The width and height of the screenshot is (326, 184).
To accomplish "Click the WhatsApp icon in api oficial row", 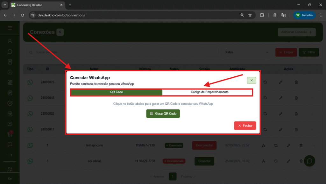I will click(x=30, y=161).
